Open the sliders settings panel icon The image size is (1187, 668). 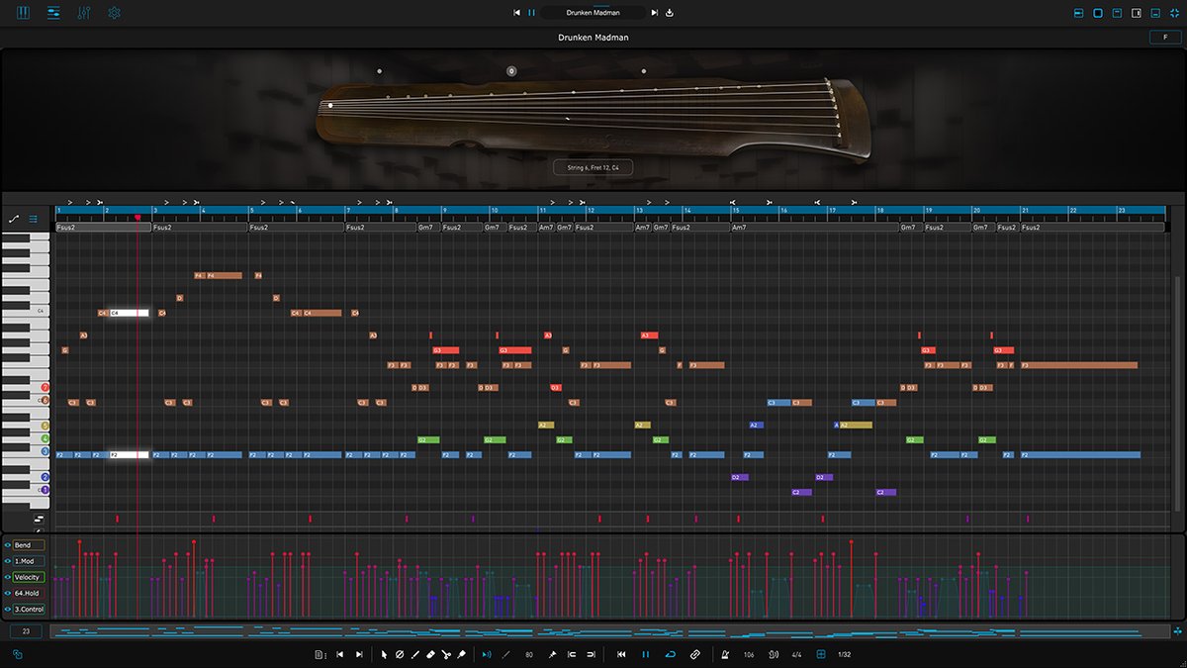click(53, 13)
